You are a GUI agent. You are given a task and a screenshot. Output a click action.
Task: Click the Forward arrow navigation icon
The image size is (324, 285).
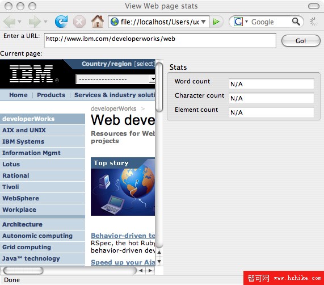(35, 22)
